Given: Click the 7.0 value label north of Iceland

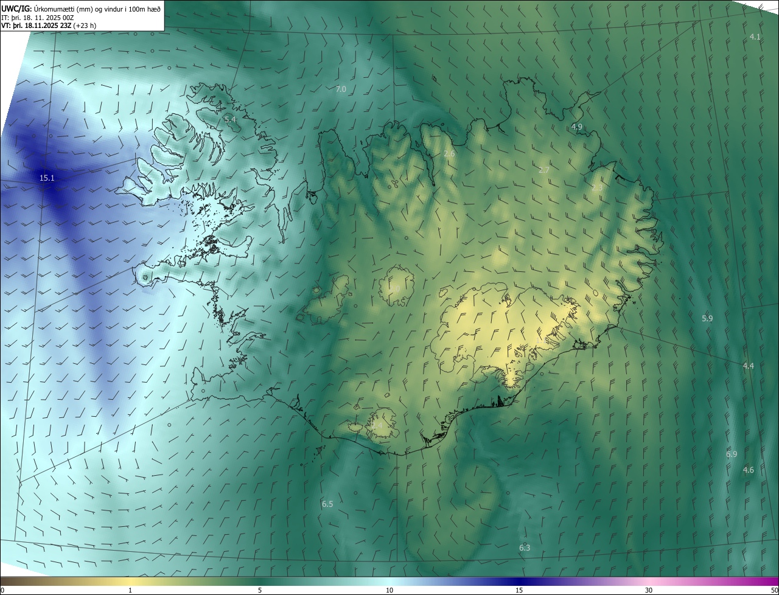Looking at the screenshot, I should 341,89.
